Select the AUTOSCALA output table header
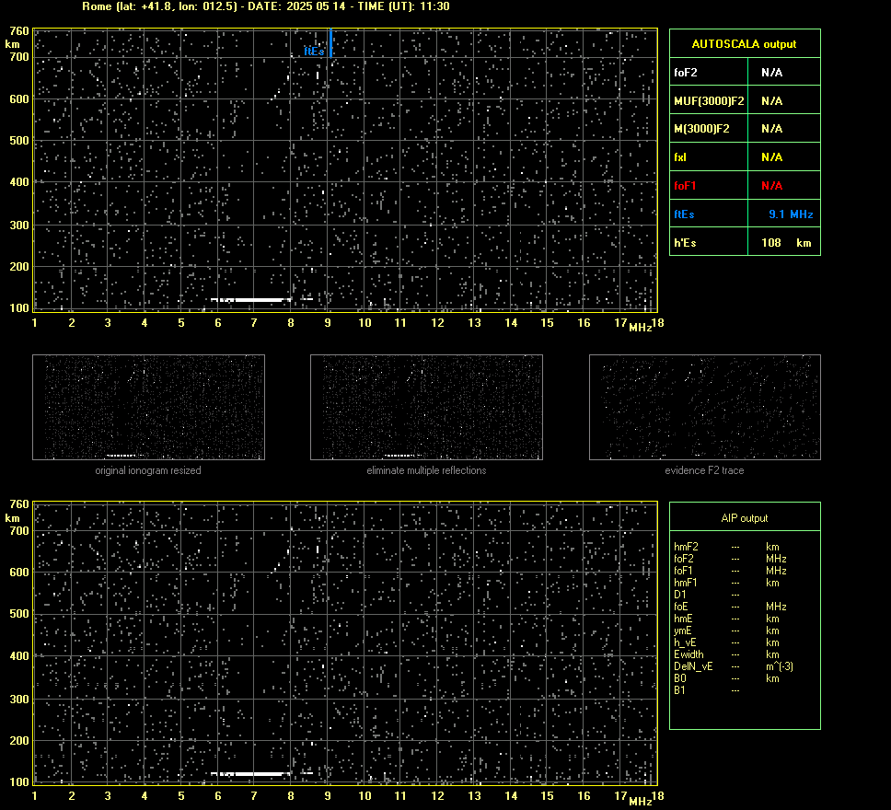Image resolution: width=891 pixels, height=810 pixels. coord(744,44)
